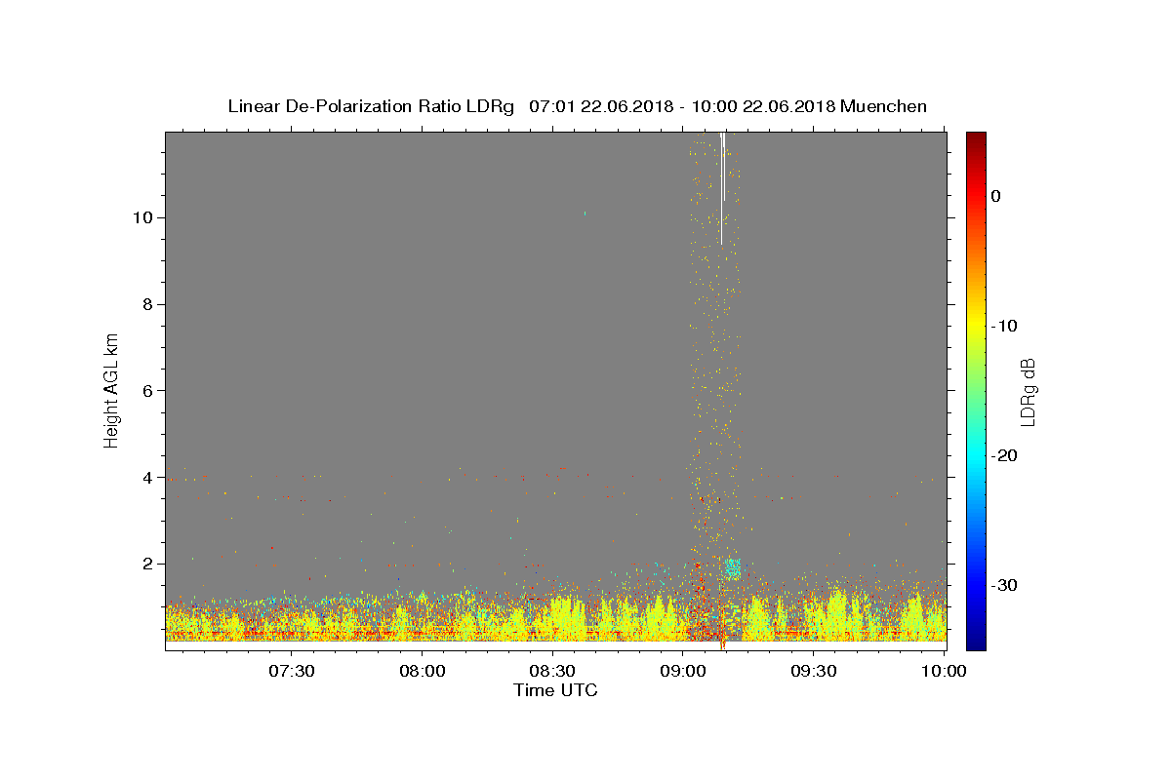Click the cyan echo patch near 2 km
Image resolution: width=1171 pixels, height=780 pixels.
(x=731, y=567)
